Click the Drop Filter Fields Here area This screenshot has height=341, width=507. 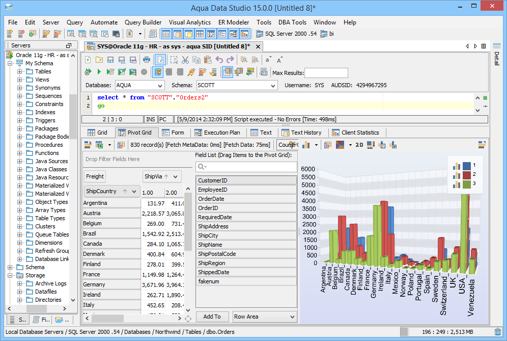[138, 159]
